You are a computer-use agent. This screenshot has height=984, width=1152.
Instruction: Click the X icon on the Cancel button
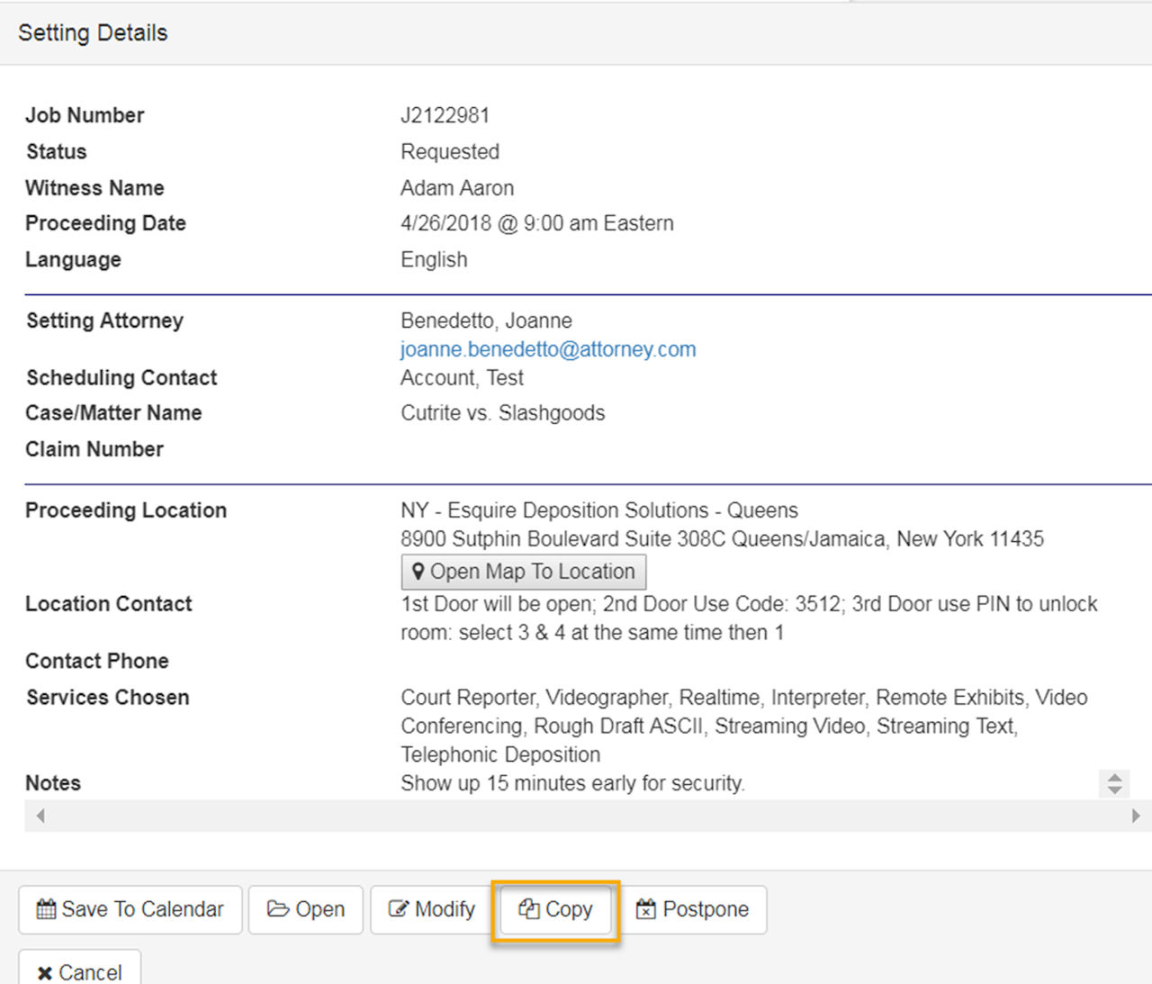[44, 973]
